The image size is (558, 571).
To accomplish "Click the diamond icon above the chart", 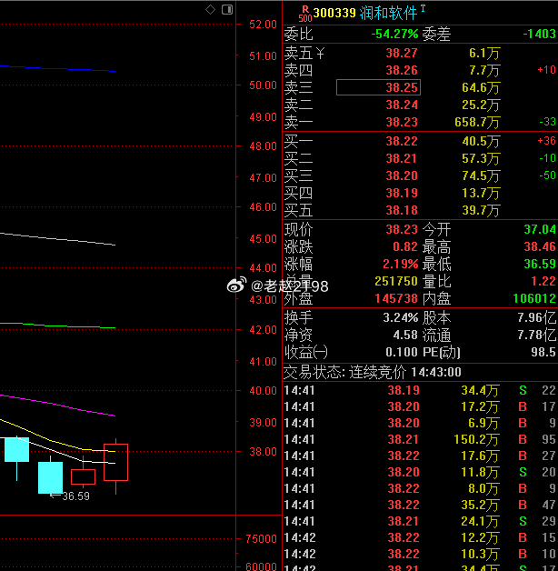I will click(x=210, y=9).
